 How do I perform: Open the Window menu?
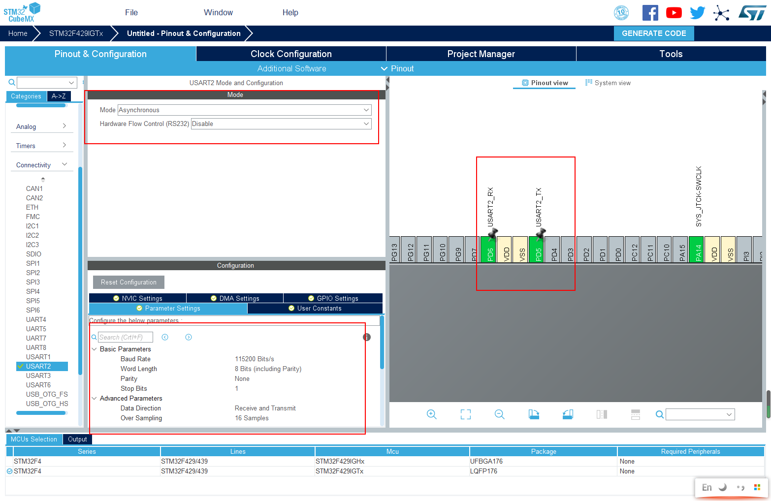(219, 12)
